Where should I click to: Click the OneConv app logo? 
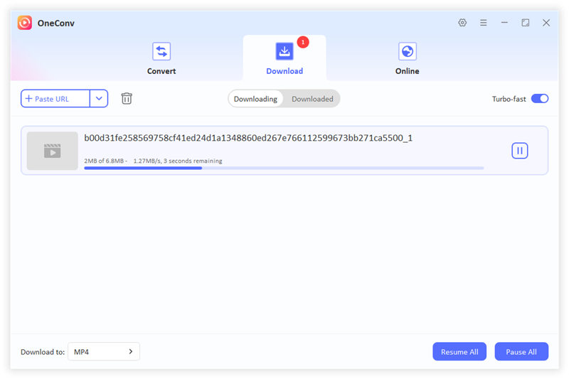click(x=25, y=23)
